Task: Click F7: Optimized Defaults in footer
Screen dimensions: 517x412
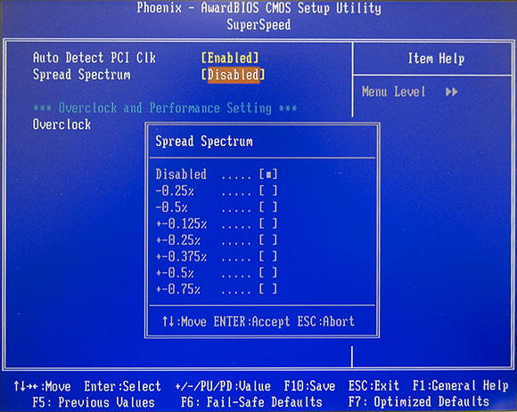Action: [419, 402]
